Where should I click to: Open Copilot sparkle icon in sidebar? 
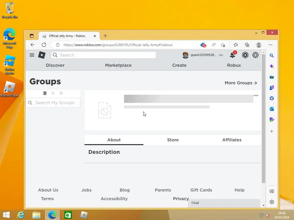tap(272, 66)
